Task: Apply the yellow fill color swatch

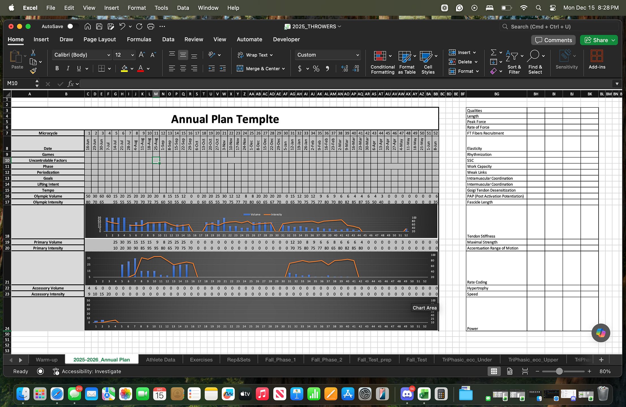Action: coord(124,69)
